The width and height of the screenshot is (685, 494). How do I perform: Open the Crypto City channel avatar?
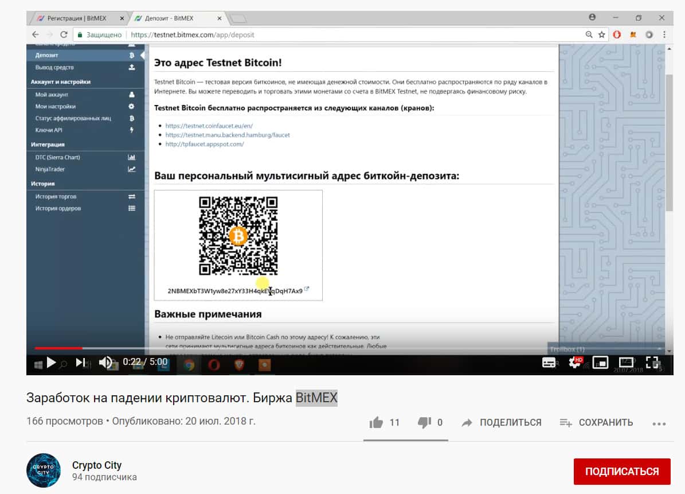(x=43, y=470)
